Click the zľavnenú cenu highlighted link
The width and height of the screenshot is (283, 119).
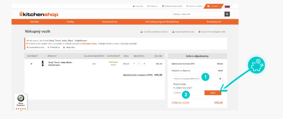pos(90,44)
